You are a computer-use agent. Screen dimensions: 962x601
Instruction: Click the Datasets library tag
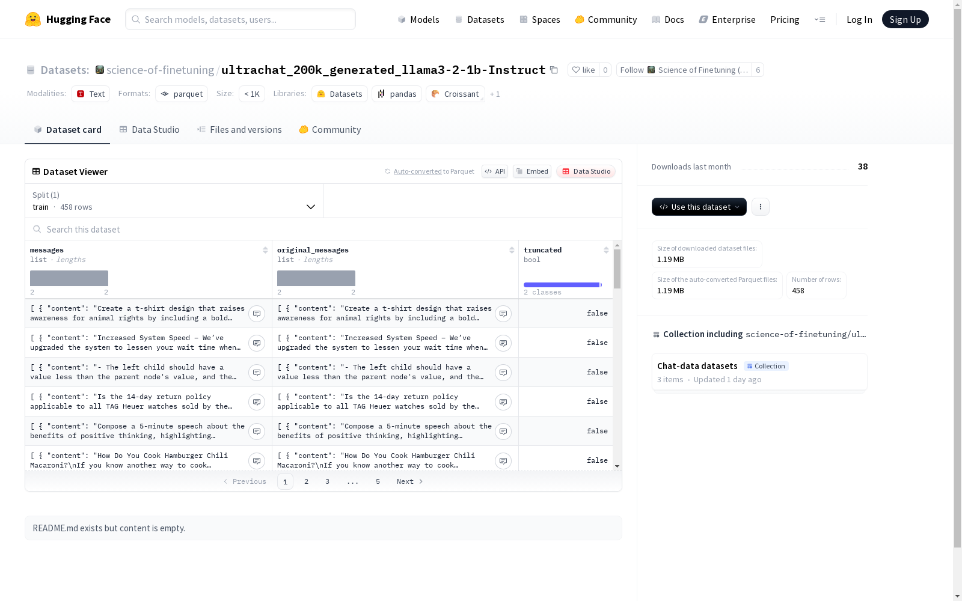click(x=340, y=94)
